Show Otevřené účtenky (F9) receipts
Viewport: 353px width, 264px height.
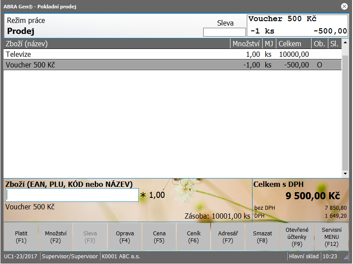pos(297,237)
